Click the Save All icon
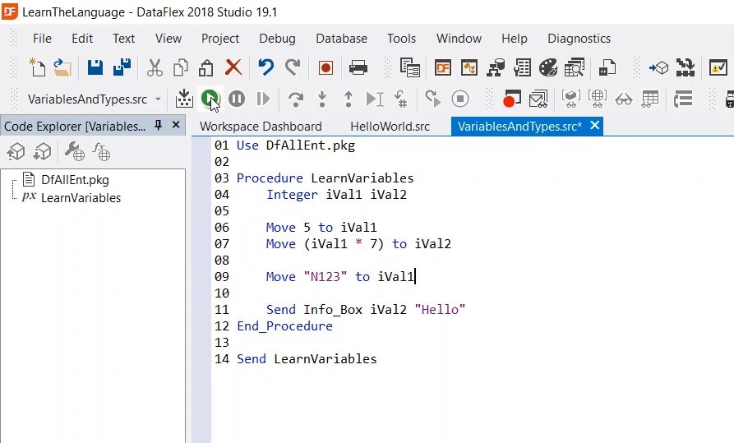734x443 pixels. [x=122, y=67]
